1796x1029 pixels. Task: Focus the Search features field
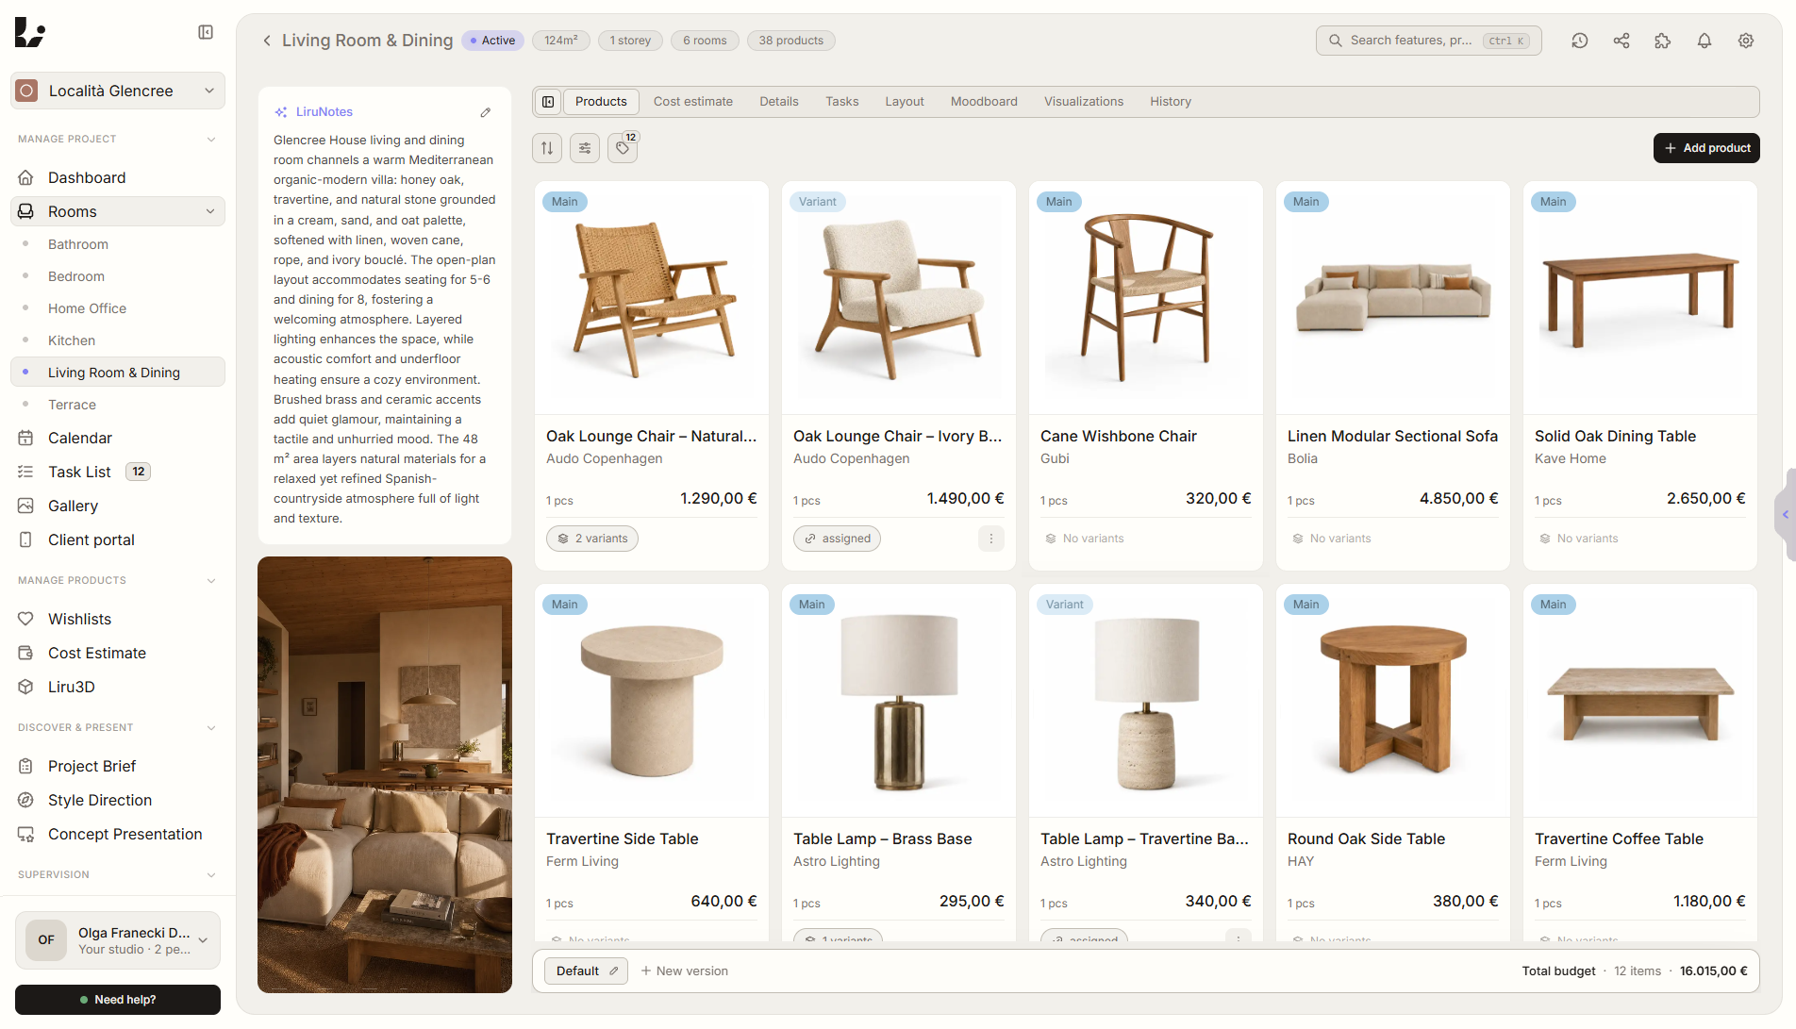pos(1429,41)
